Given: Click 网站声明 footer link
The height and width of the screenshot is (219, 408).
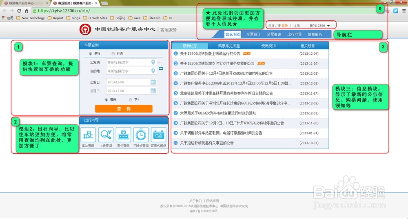Looking at the screenshot, I should [212, 201].
